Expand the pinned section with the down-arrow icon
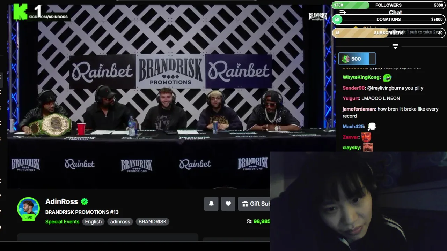The width and height of the screenshot is (447, 251). pyautogui.click(x=395, y=46)
